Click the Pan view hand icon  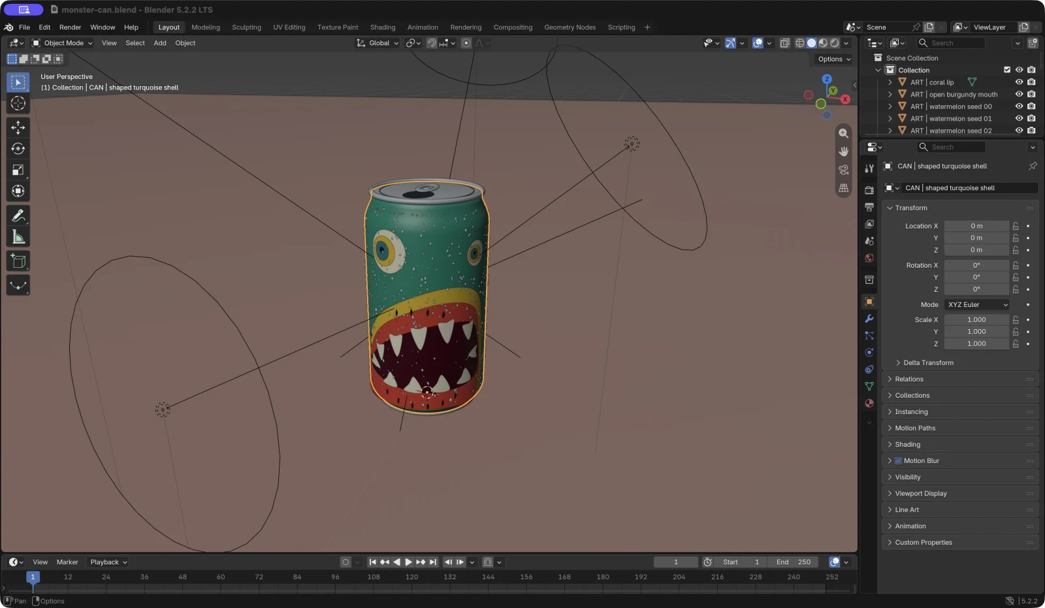[844, 152]
